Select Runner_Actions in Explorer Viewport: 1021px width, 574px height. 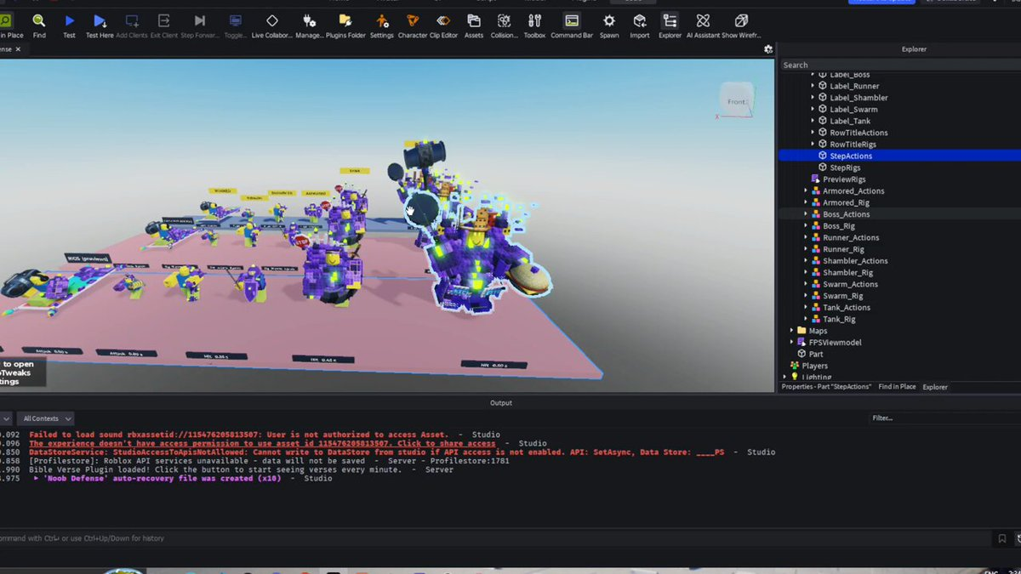851,237
